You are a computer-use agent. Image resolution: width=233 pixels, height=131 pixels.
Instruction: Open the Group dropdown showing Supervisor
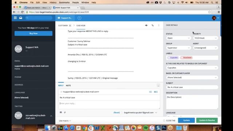click(x=178, y=48)
